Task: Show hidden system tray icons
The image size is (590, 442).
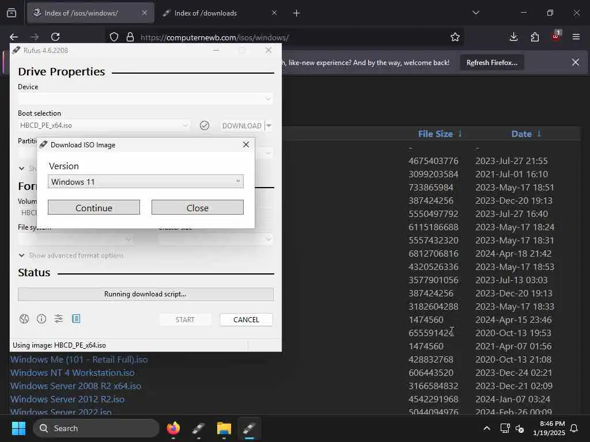Action: pyautogui.click(x=486, y=428)
